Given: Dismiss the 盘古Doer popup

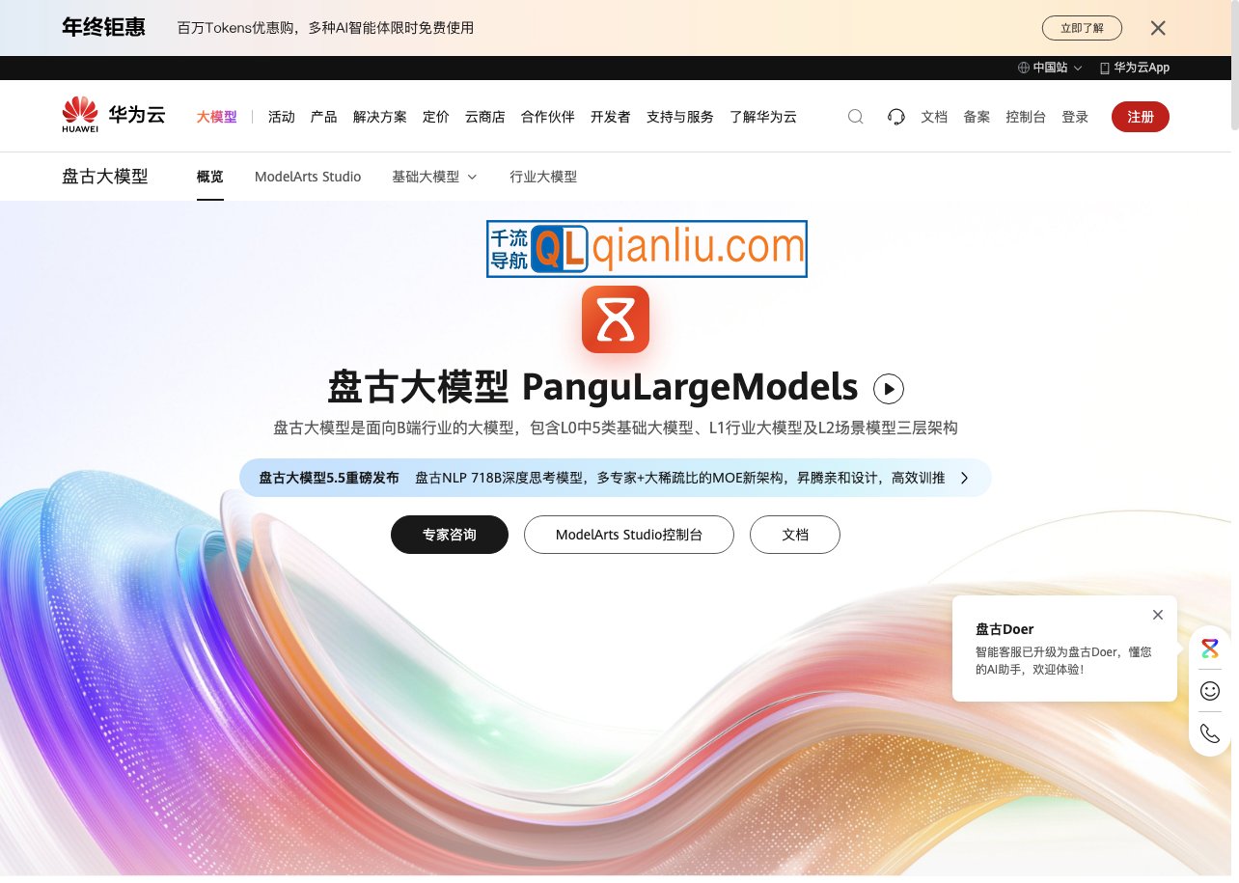Looking at the screenshot, I should 1158,615.
